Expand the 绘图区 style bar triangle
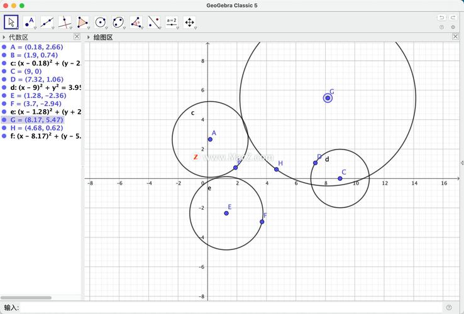The image size is (464, 314). click(x=89, y=37)
